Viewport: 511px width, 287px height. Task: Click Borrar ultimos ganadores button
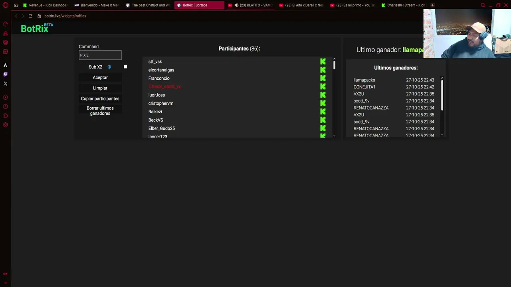coord(100,111)
